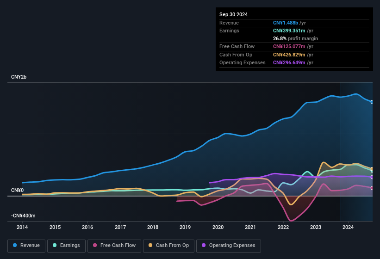Click the 2015 x-axis label
Image resolution: width=380 pixels, height=259 pixels.
coord(55,227)
